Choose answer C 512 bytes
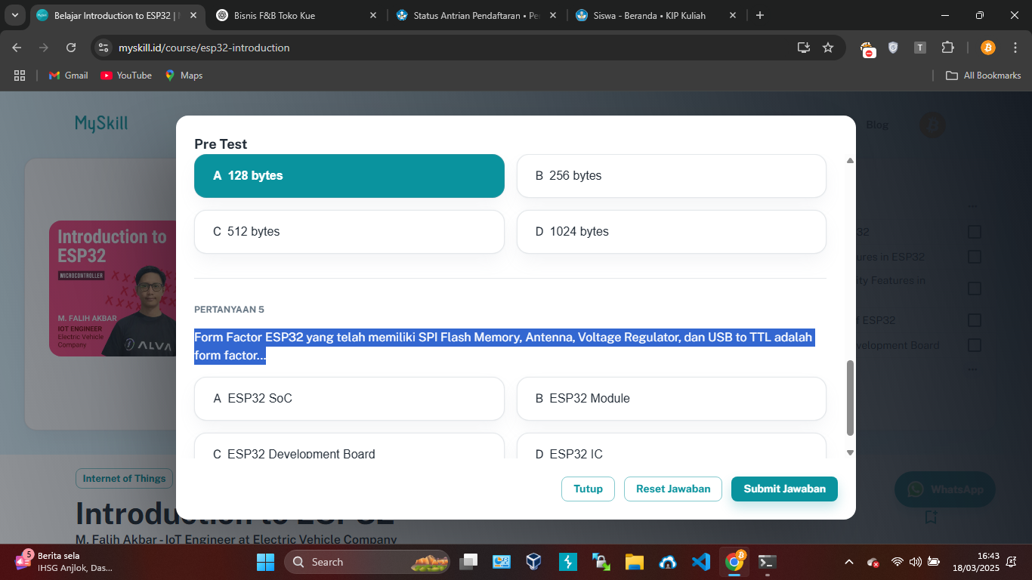 pyautogui.click(x=349, y=232)
